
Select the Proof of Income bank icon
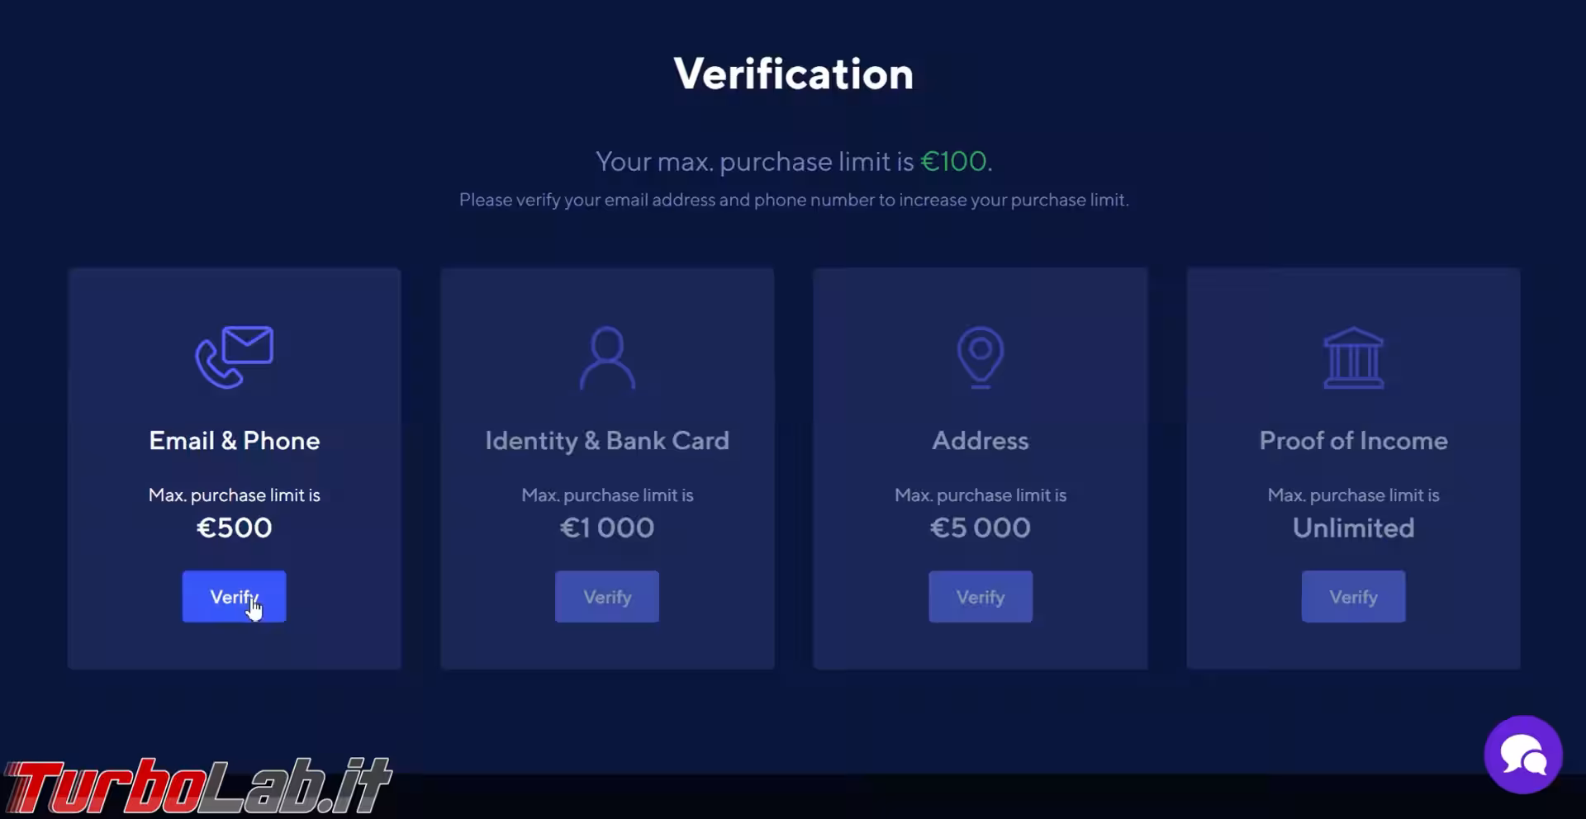(x=1353, y=357)
